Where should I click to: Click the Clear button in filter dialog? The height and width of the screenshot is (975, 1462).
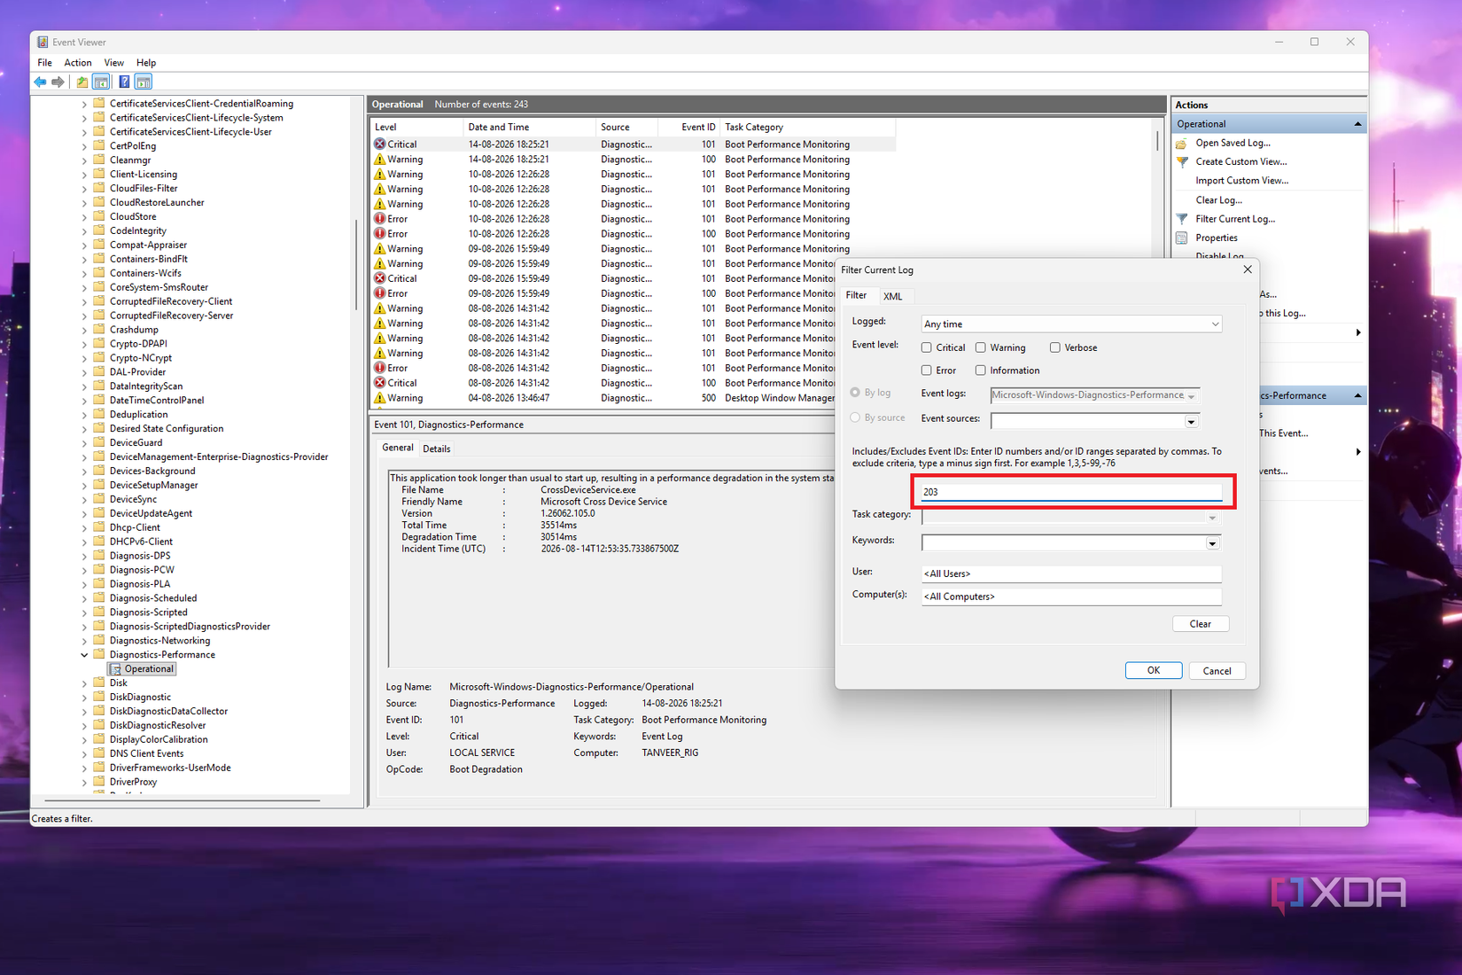tap(1201, 624)
